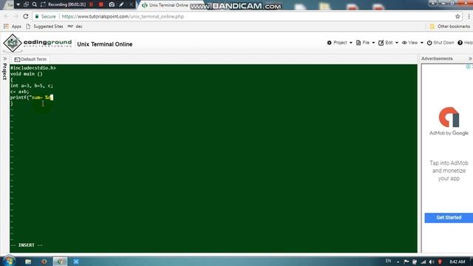
Task: Click the 'int a=3, b=5, c;' line
Action: tap(31, 86)
